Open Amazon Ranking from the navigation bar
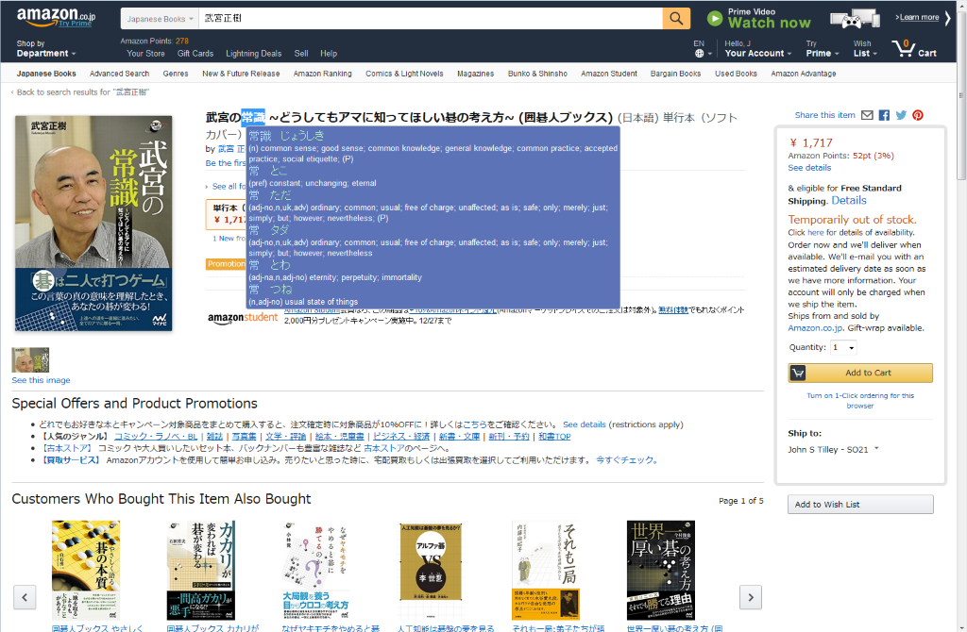This screenshot has height=632, width=967. click(x=322, y=73)
